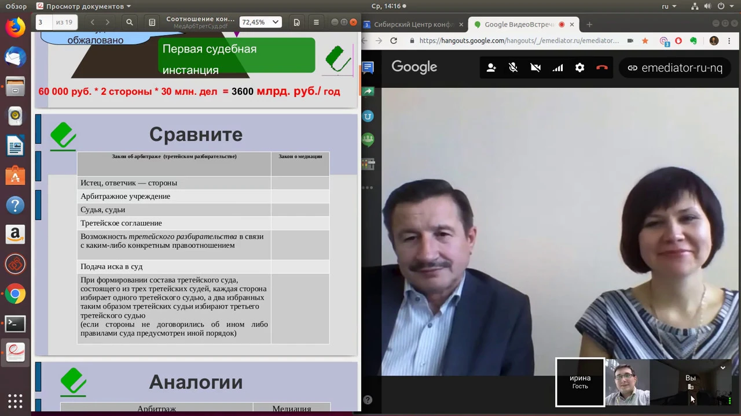Hang up the call with red phone
Image resolution: width=741 pixels, height=416 pixels.
coord(602,68)
